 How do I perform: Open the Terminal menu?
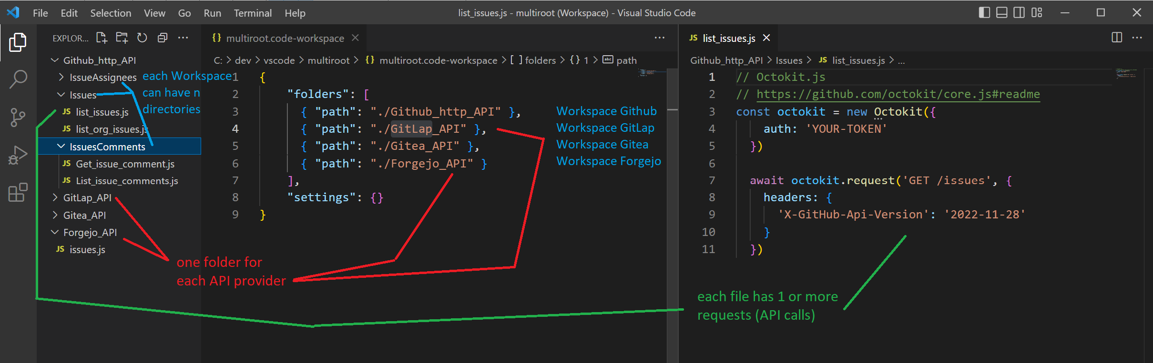253,13
